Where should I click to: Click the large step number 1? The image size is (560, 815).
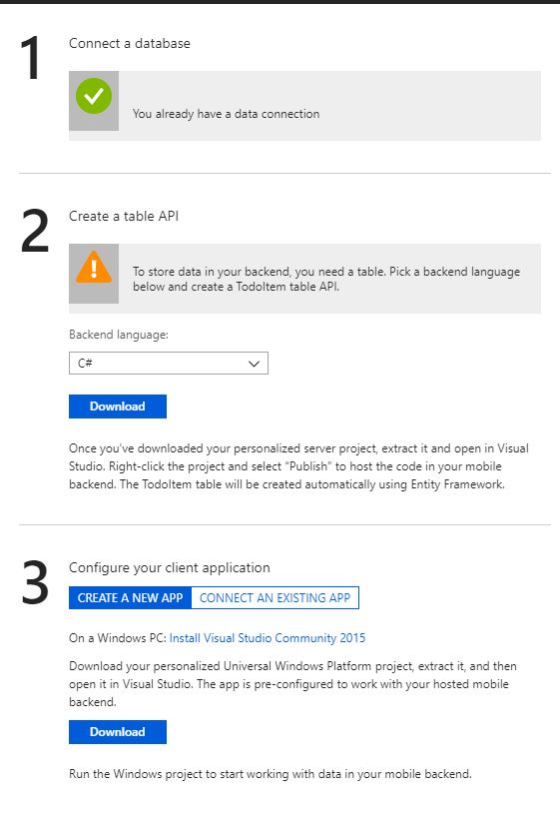(x=31, y=58)
